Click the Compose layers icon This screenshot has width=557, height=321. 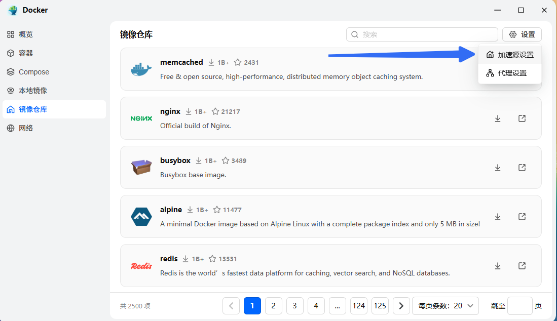(11, 72)
